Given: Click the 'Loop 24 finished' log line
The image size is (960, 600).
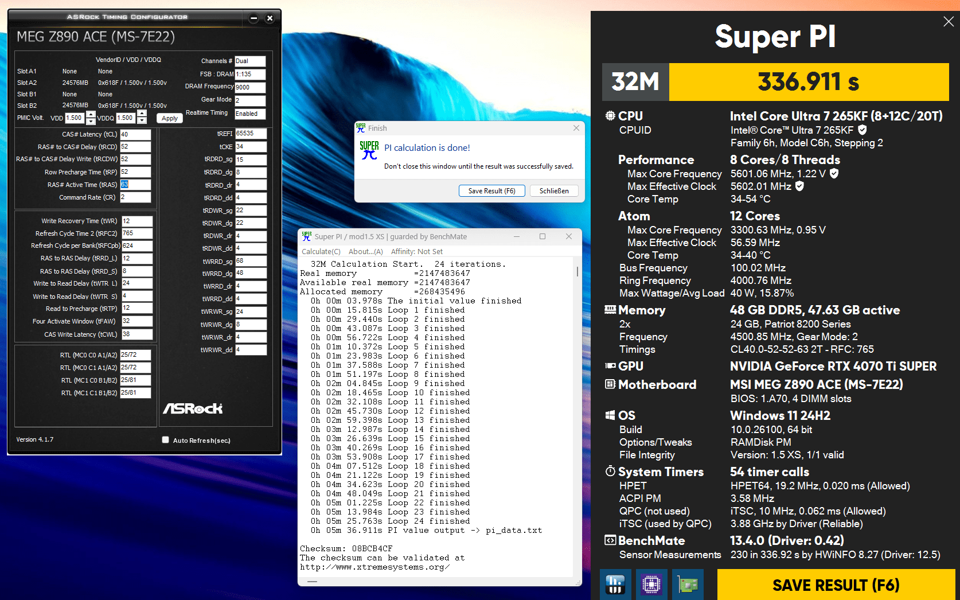Looking at the screenshot, I should (391, 521).
